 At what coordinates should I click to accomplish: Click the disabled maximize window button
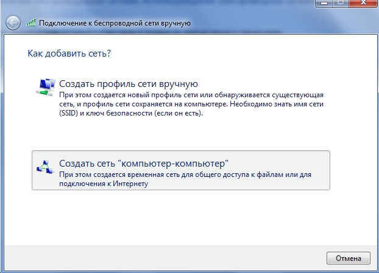(x=341, y=4)
